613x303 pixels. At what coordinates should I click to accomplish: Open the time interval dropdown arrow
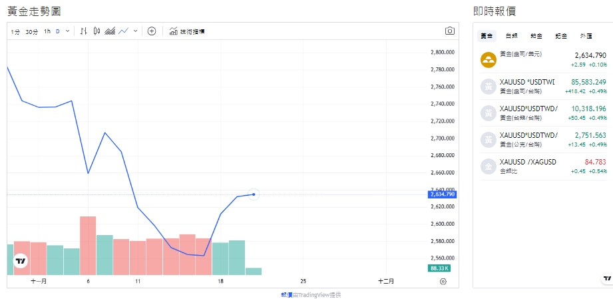tap(68, 31)
